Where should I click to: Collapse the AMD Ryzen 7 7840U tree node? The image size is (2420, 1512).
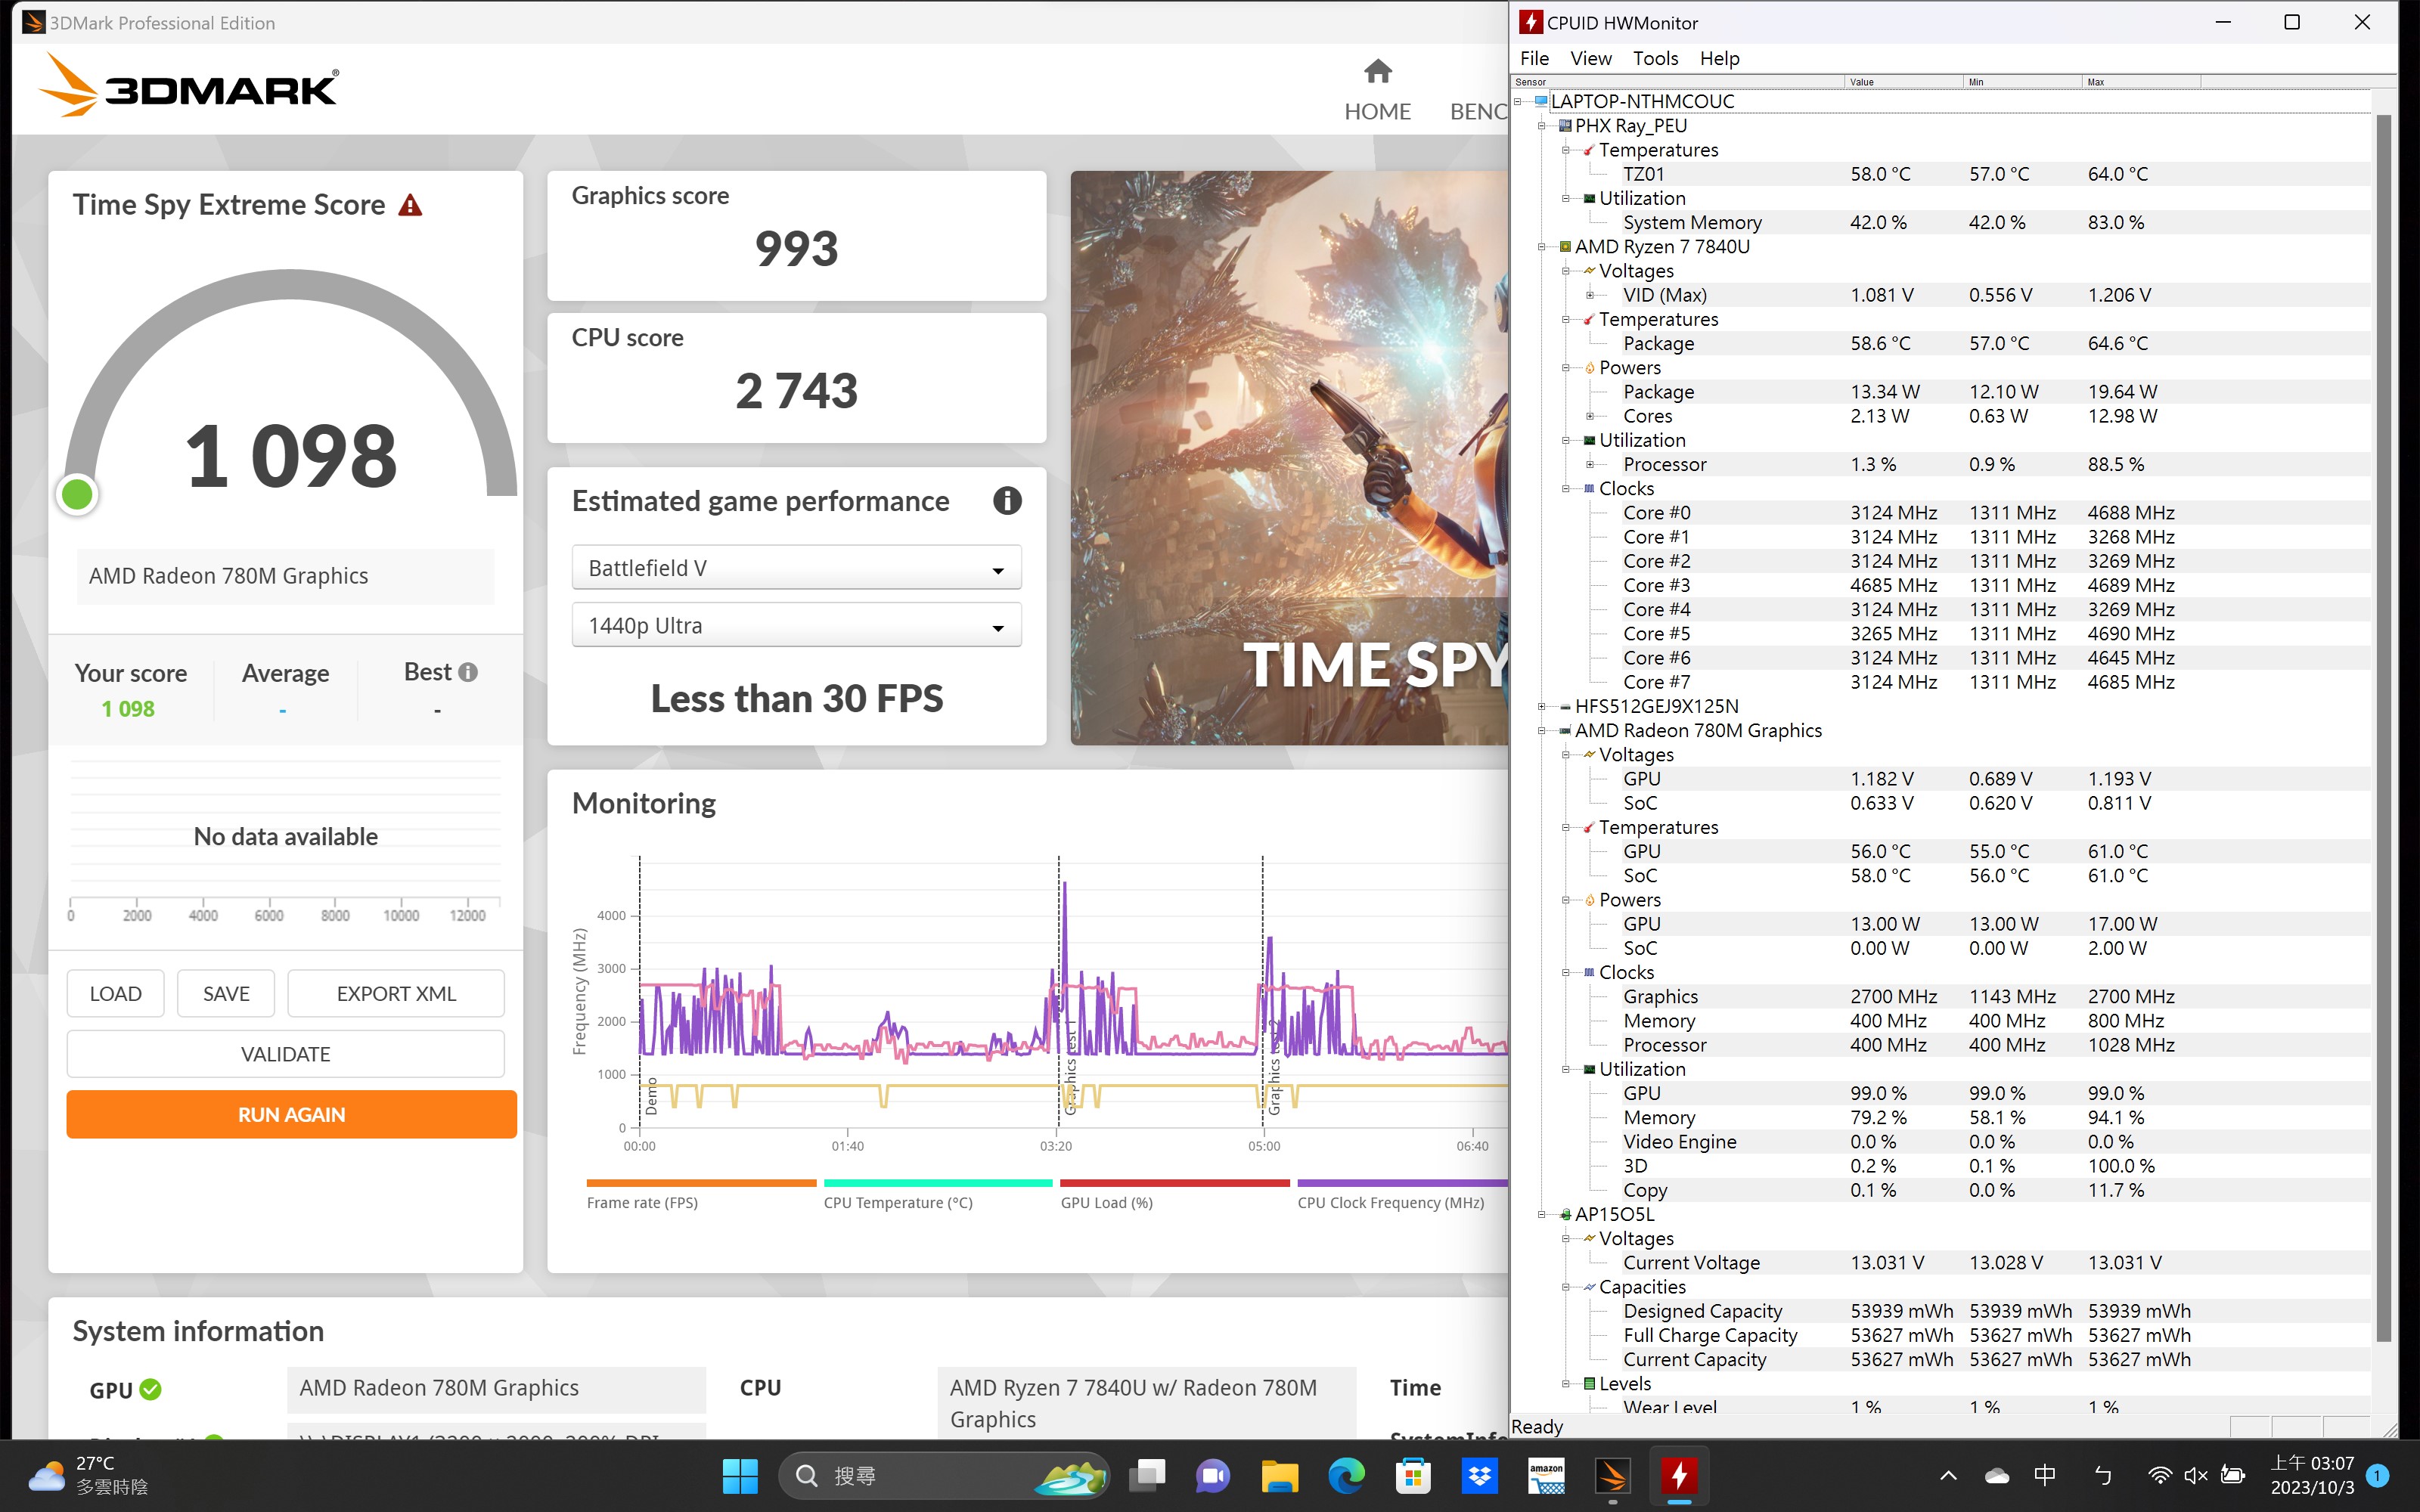[x=1541, y=247]
